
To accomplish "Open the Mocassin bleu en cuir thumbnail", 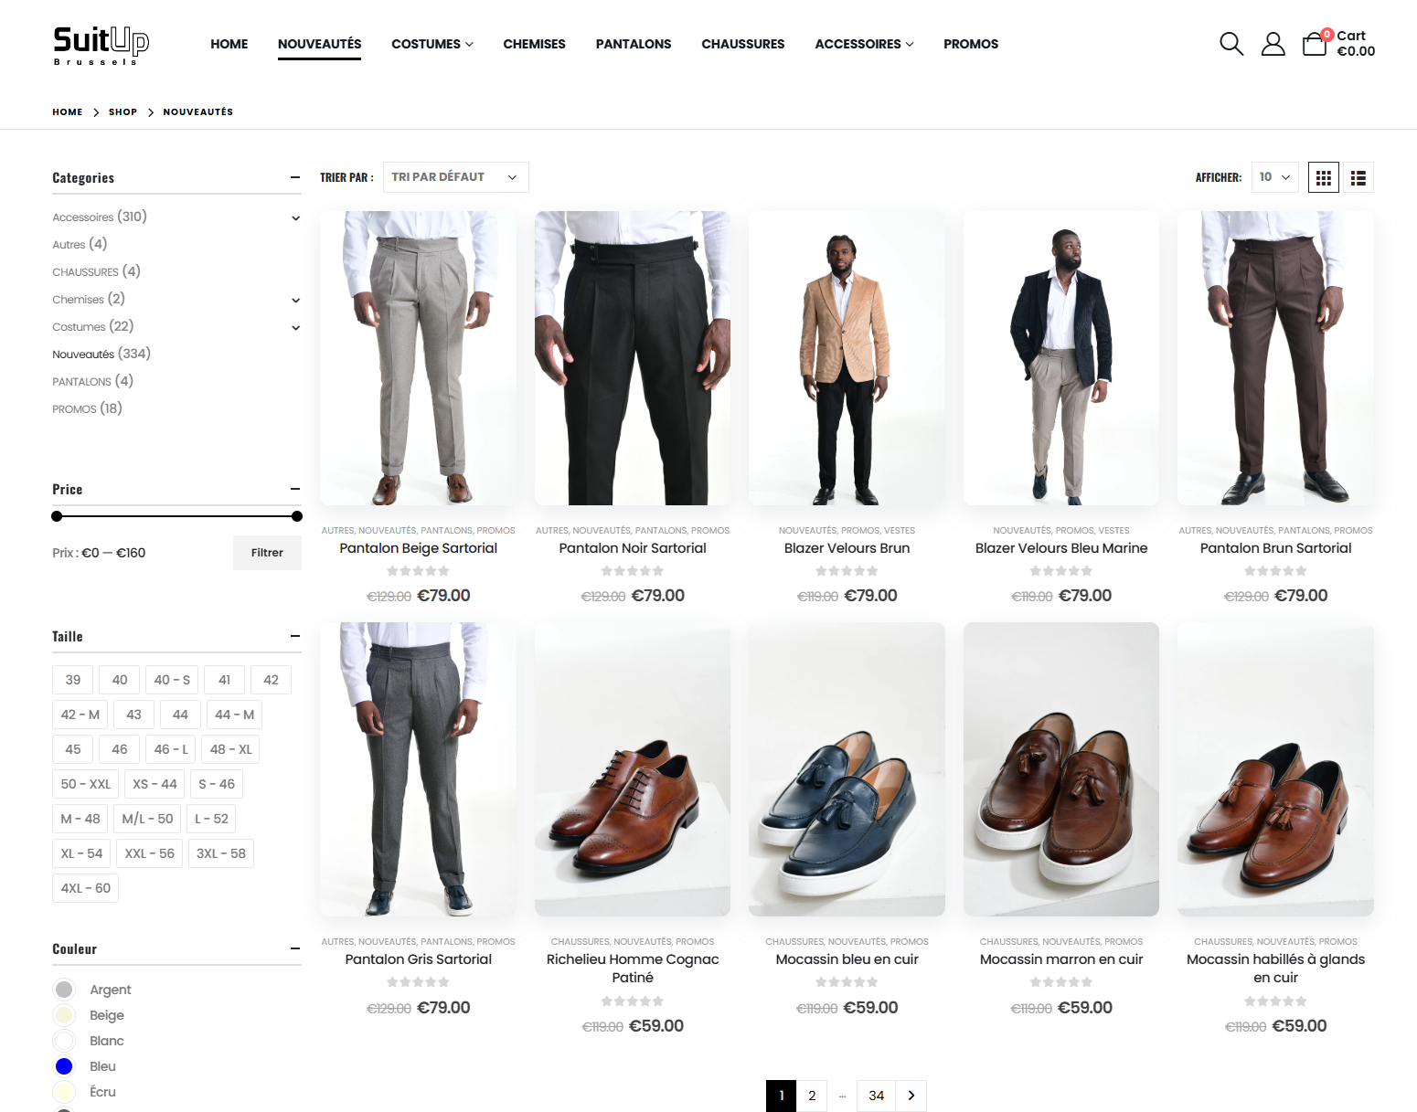I will click(x=847, y=769).
